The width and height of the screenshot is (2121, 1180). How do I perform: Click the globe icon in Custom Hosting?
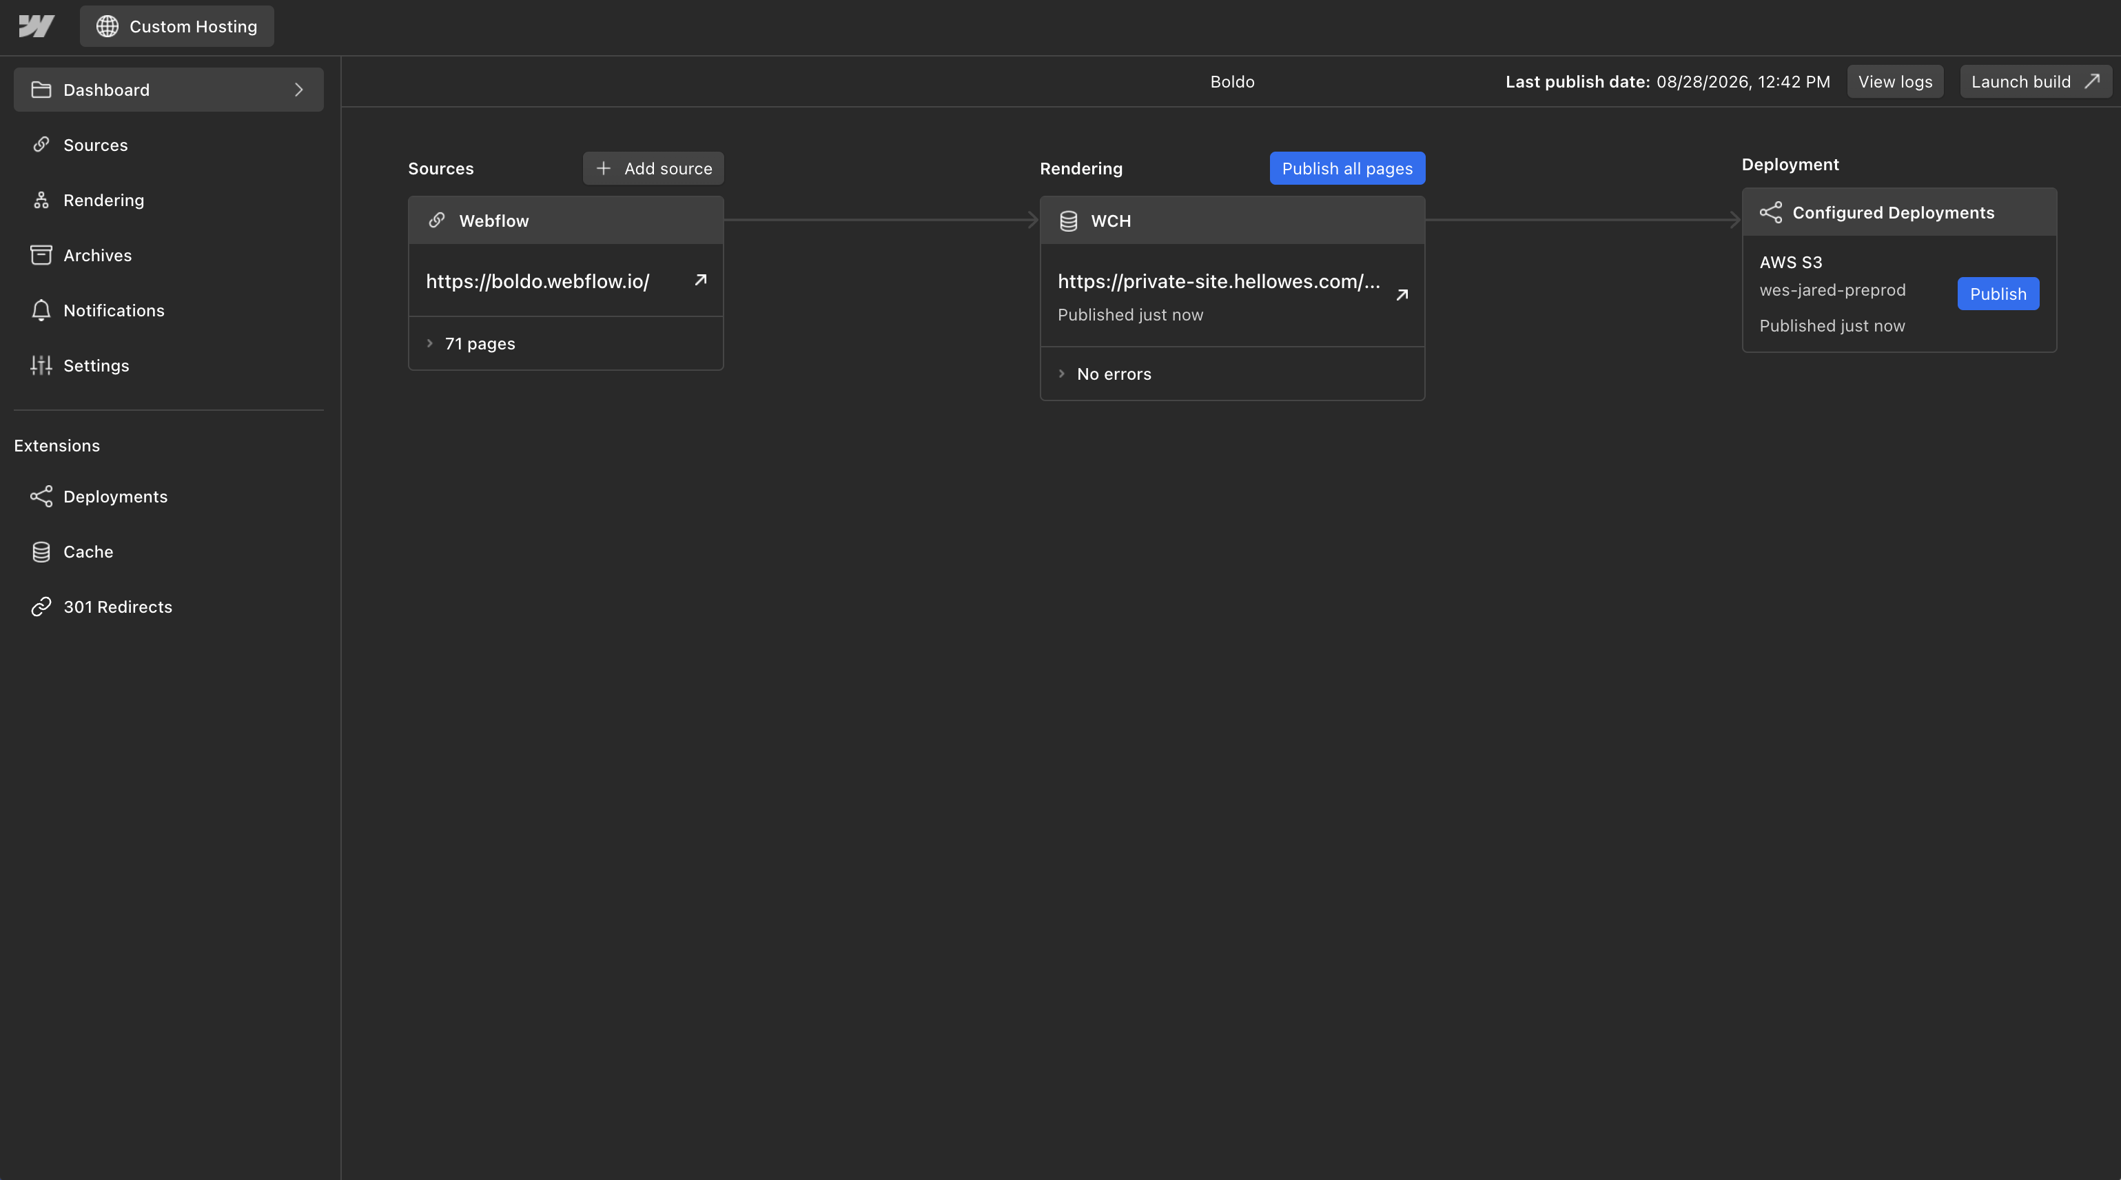point(107,26)
